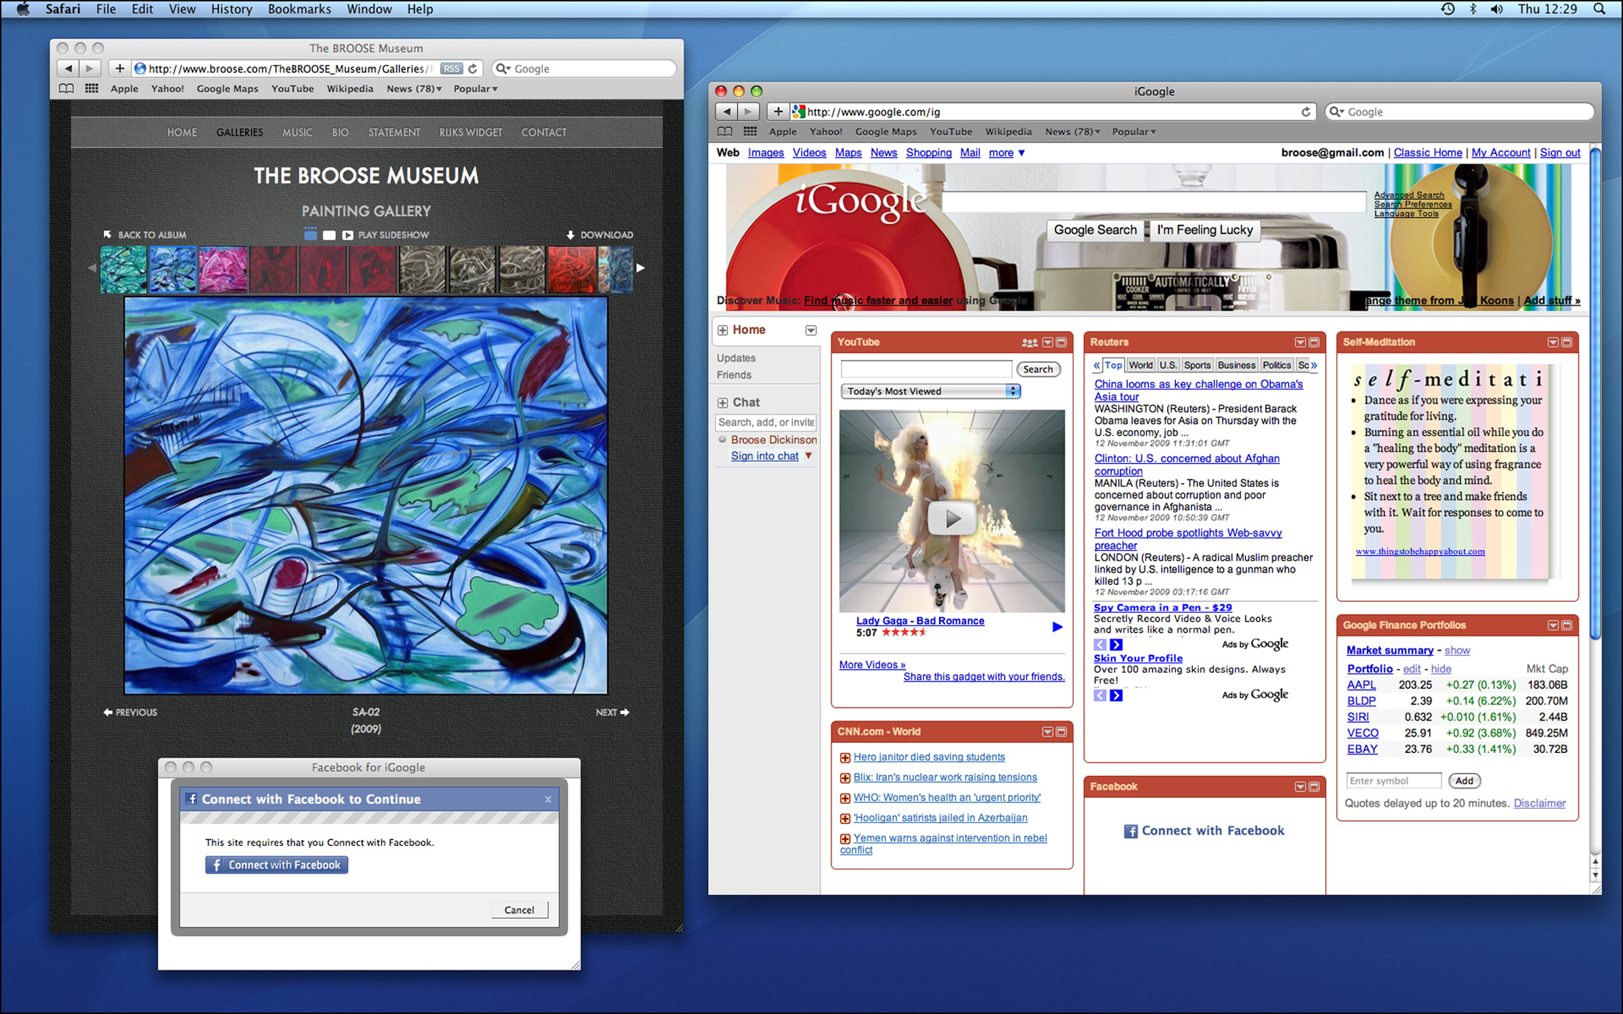Expand the Home section plus box
This screenshot has height=1014, width=1623.
723,330
